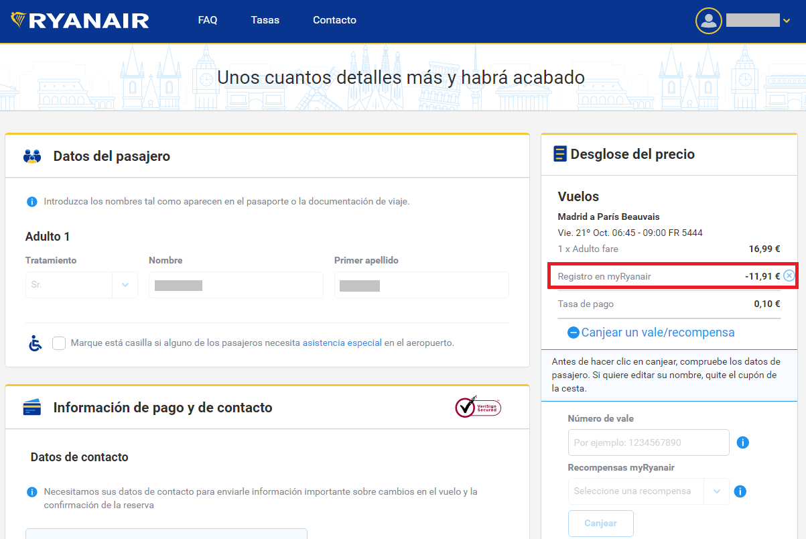Click the Número de vale input field
806x539 pixels.
pyautogui.click(x=649, y=442)
